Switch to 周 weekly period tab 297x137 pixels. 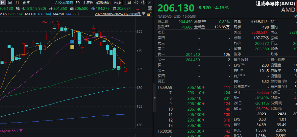click(10, 3)
